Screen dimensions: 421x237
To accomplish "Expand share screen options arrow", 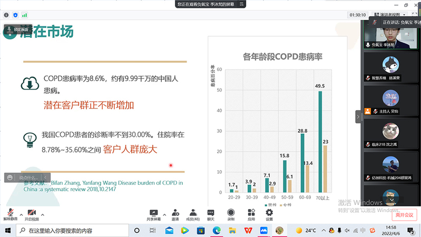I will (x=164, y=215).
